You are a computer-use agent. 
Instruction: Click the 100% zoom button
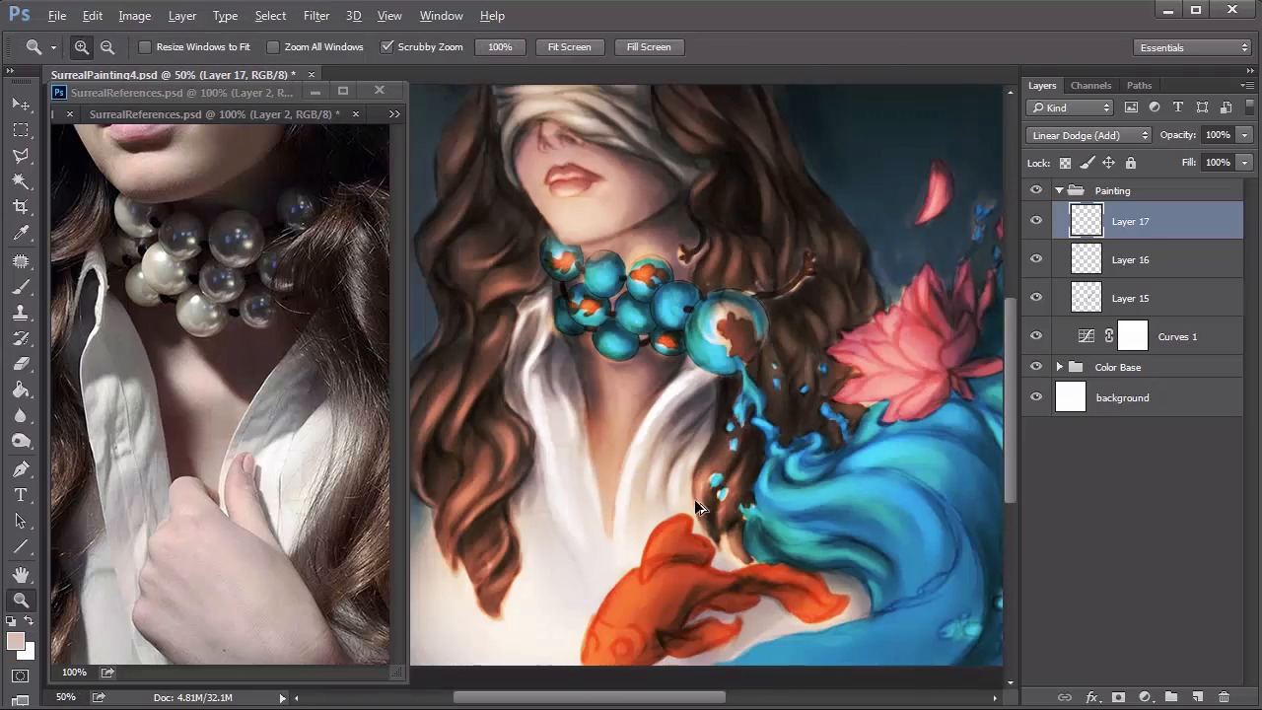pyautogui.click(x=500, y=46)
